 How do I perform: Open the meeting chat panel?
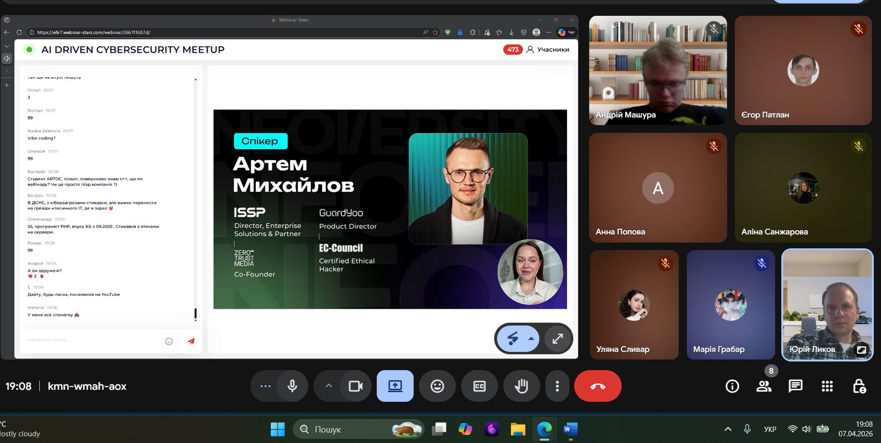pos(795,386)
